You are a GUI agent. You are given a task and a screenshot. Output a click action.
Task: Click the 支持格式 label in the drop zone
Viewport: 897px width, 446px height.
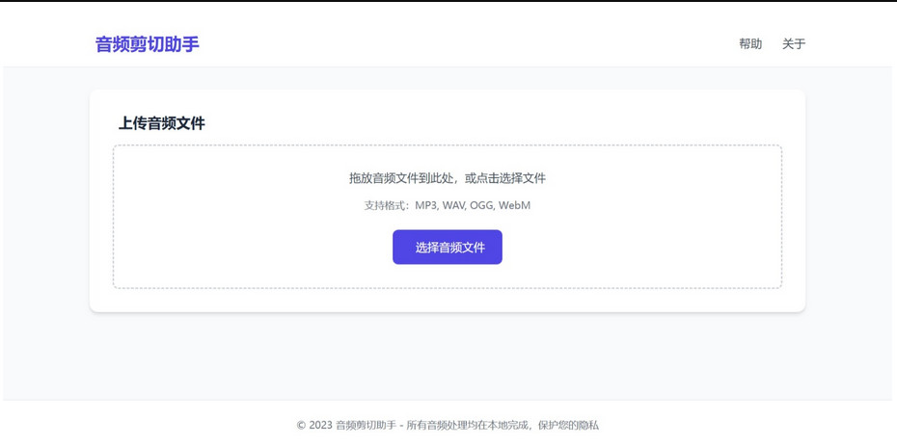click(386, 205)
